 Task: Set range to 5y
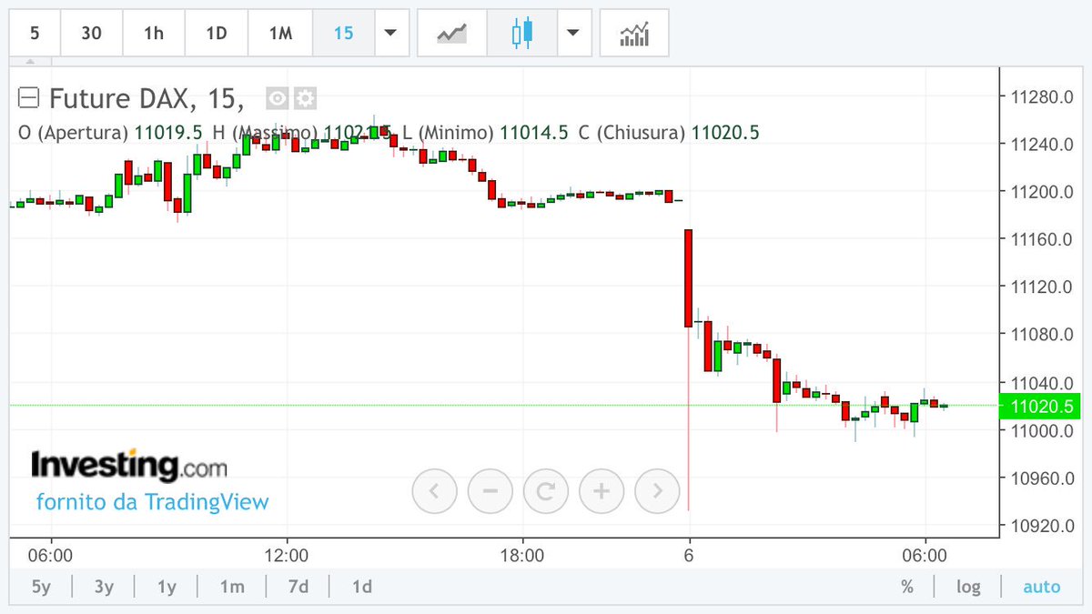41,587
